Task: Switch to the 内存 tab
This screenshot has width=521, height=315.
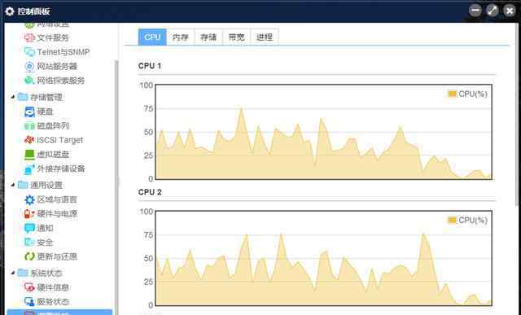Action: (181, 37)
